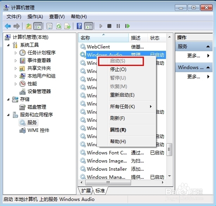Image resolution: width=216 pixels, height=206 pixels.
Task: Click the Properties toolbar icon
Action: click(49, 26)
